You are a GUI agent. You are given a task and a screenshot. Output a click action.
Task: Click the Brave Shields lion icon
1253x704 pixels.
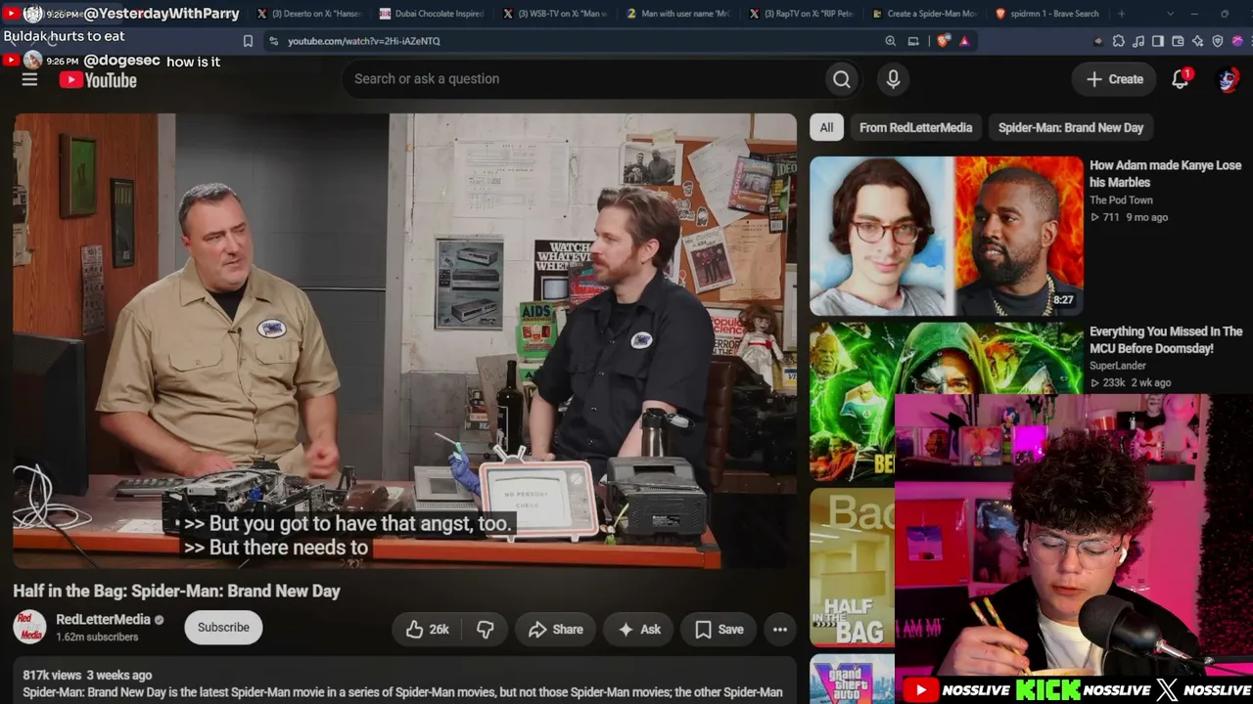coord(943,41)
